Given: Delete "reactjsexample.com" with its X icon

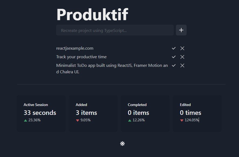Looking at the screenshot, I should click(182, 48).
